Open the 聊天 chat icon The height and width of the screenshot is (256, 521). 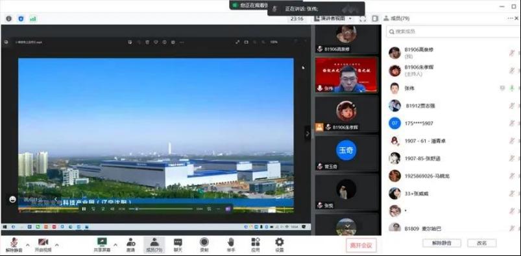pos(178,245)
